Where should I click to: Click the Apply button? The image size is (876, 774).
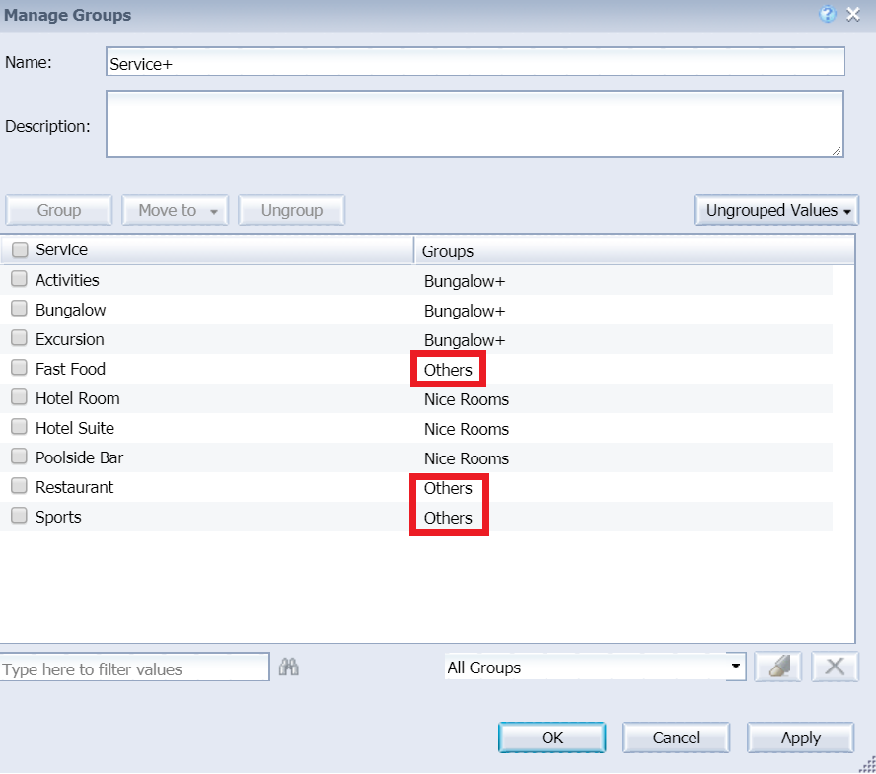tap(800, 738)
